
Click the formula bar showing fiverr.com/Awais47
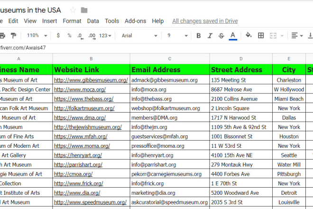tap(156, 48)
